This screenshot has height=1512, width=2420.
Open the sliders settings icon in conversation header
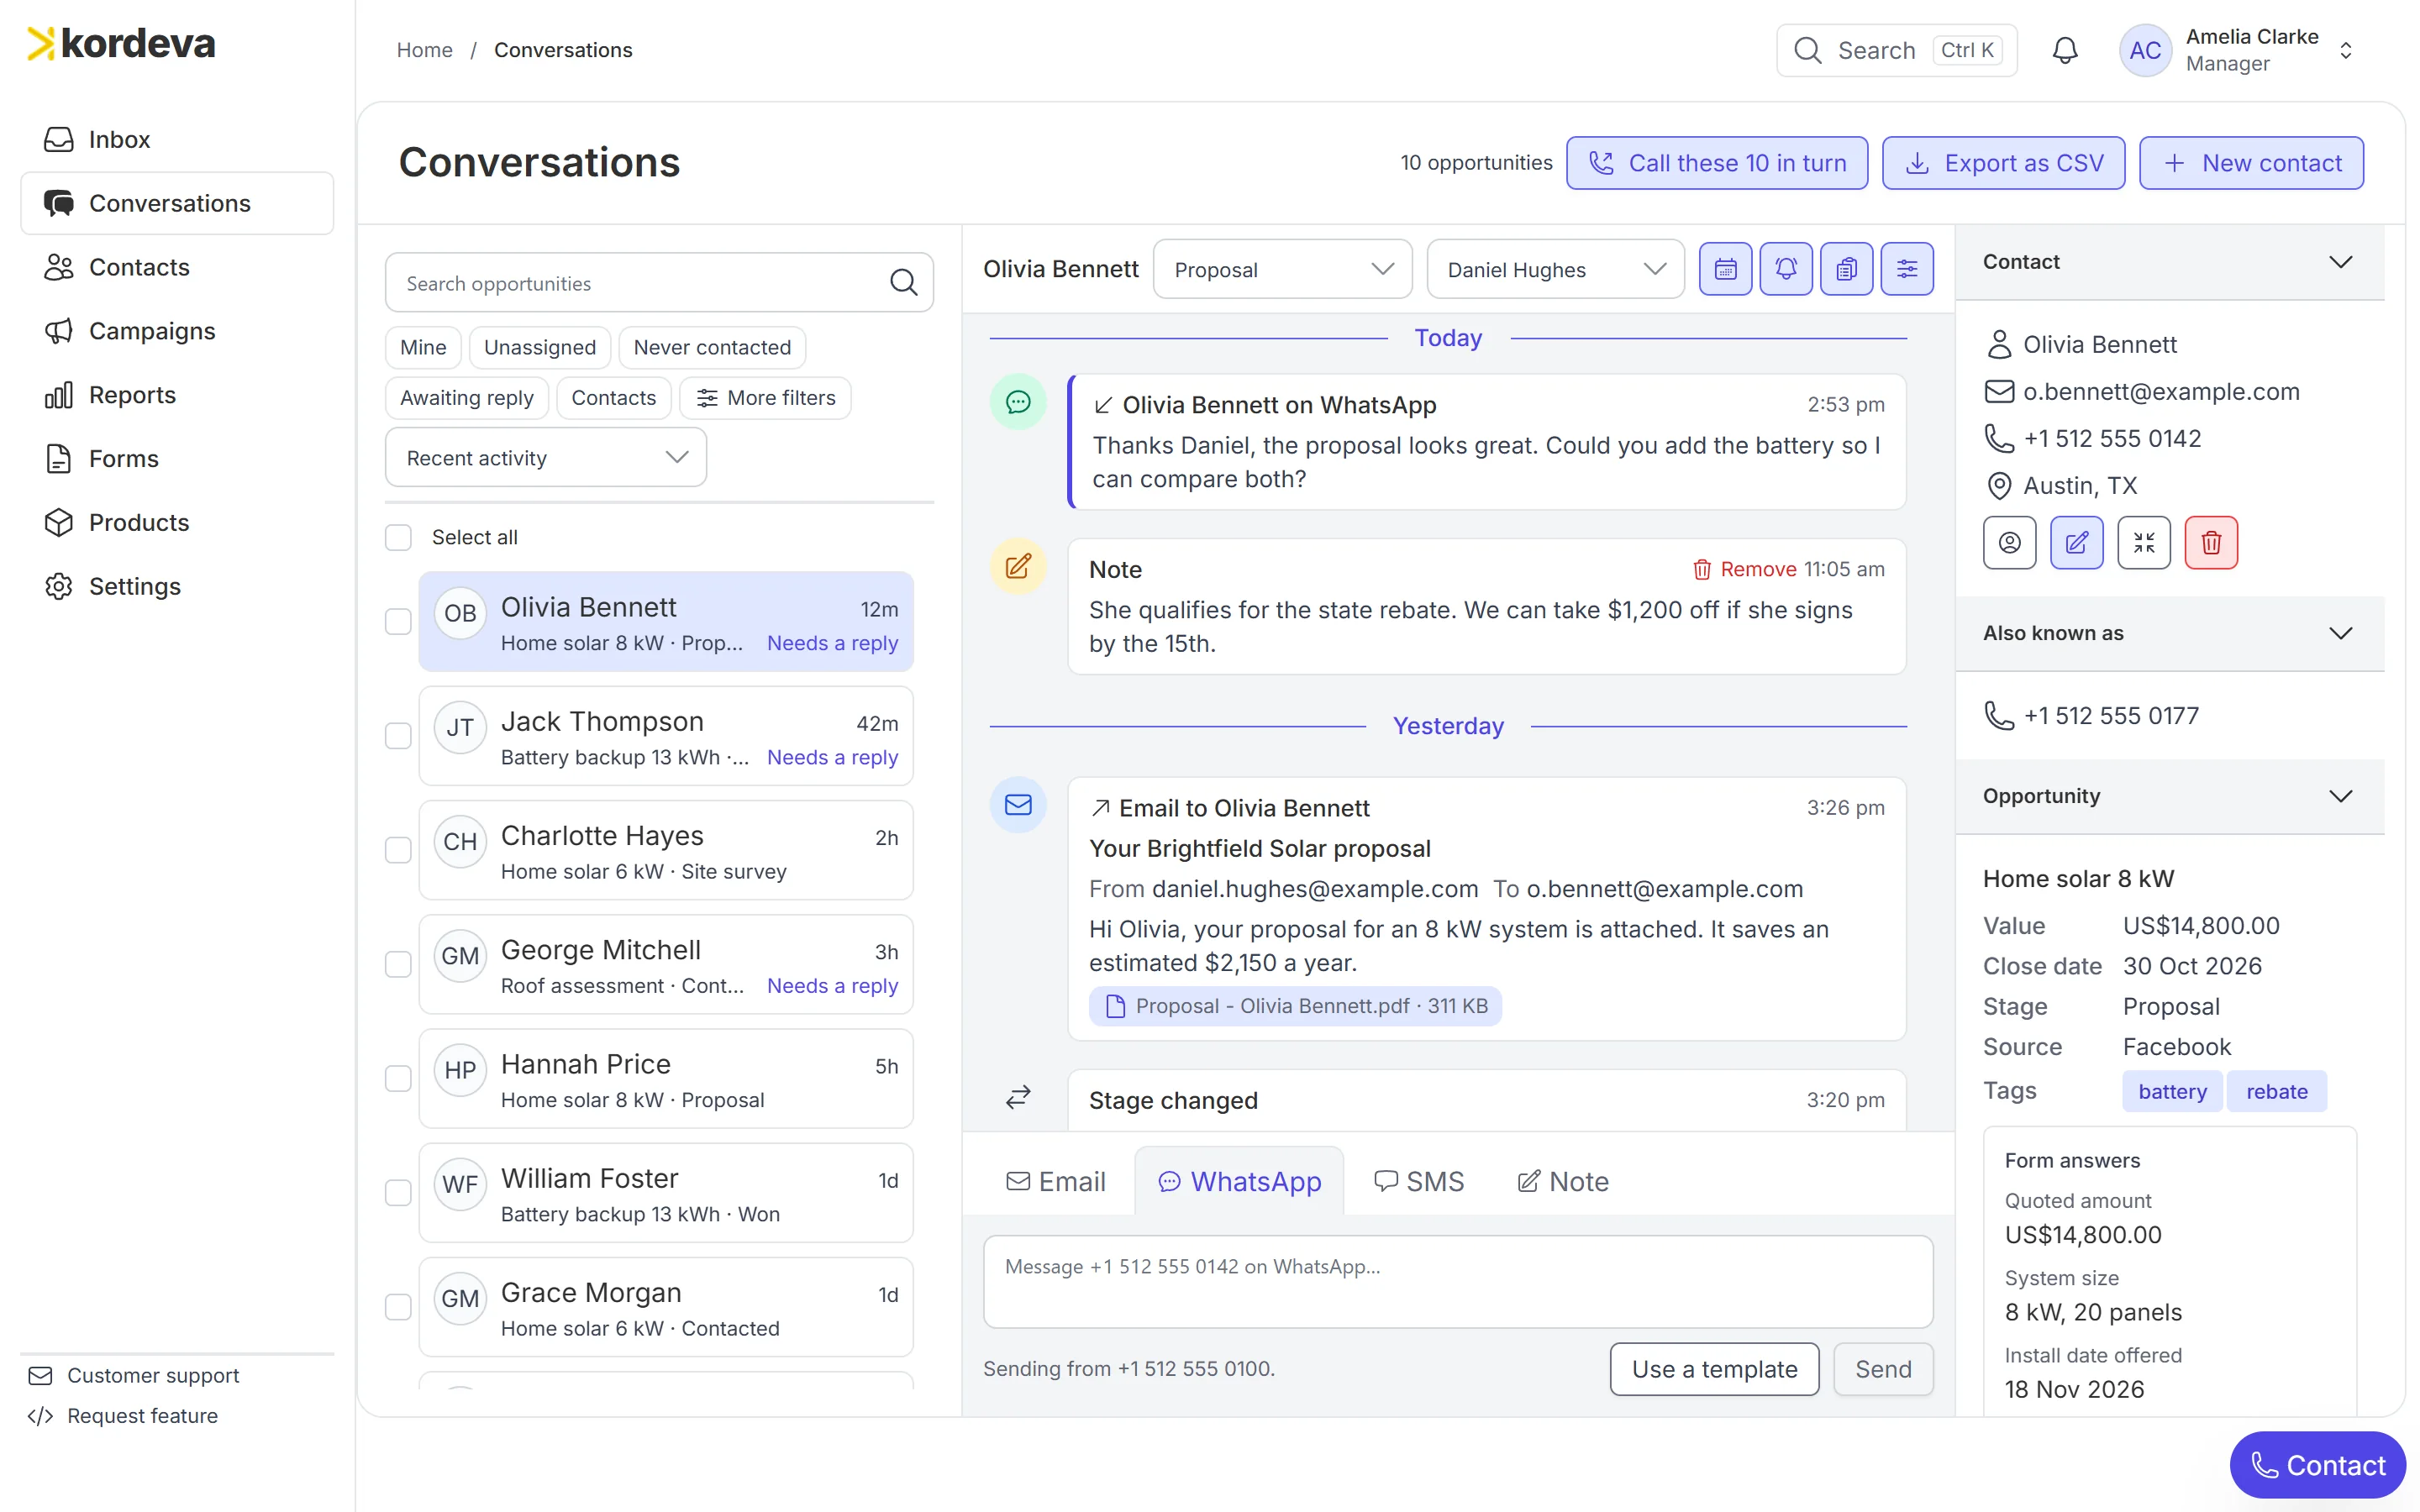pyautogui.click(x=1907, y=269)
